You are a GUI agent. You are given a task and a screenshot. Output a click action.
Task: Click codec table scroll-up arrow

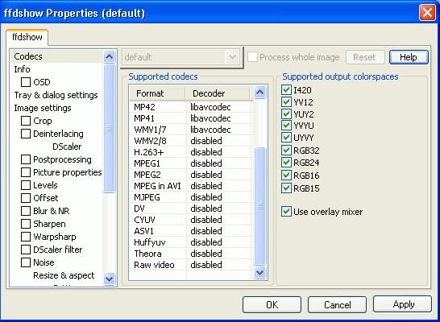259,93
